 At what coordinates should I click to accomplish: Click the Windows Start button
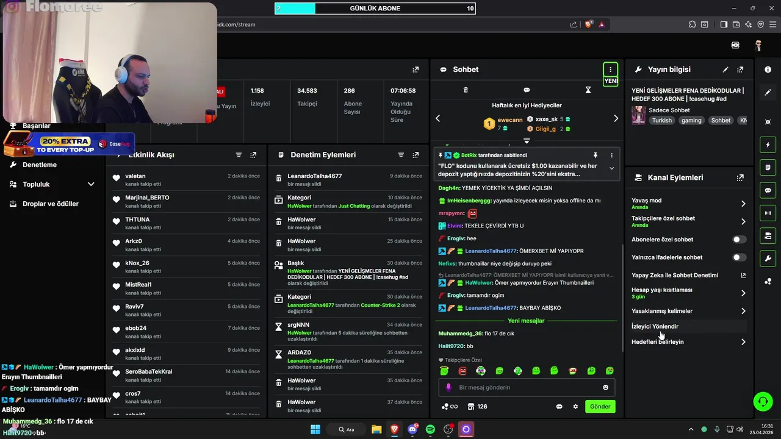(x=315, y=429)
